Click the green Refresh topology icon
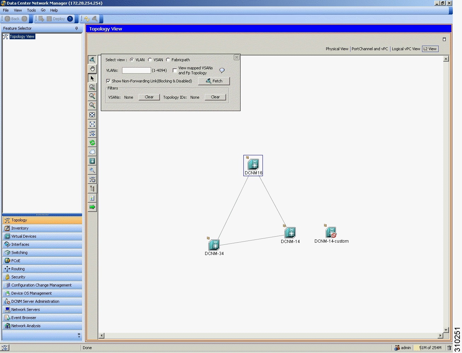 (92, 143)
